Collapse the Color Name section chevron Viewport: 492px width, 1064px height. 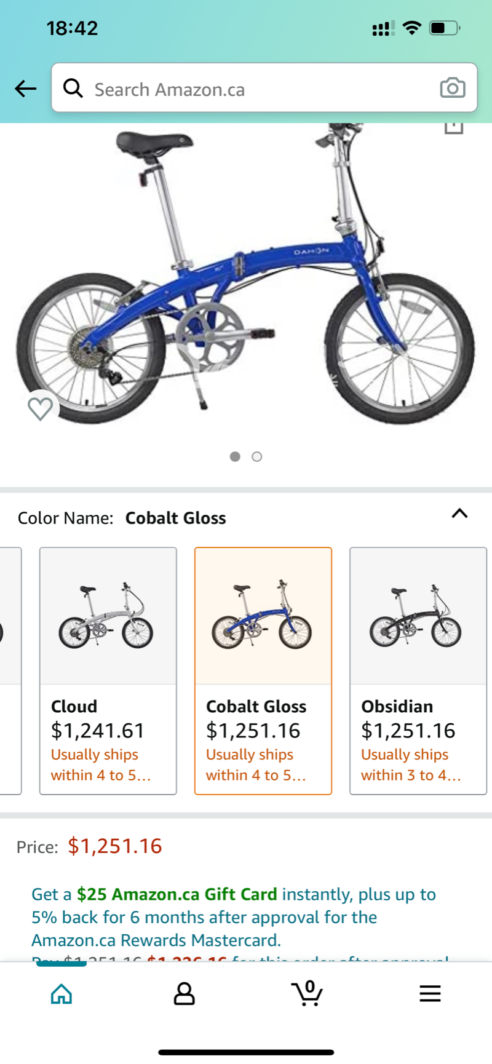point(459,514)
